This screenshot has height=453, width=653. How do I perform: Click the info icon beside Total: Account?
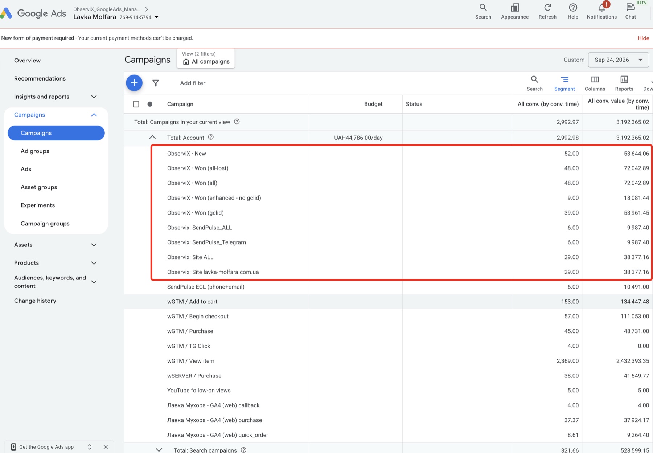coord(211,137)
